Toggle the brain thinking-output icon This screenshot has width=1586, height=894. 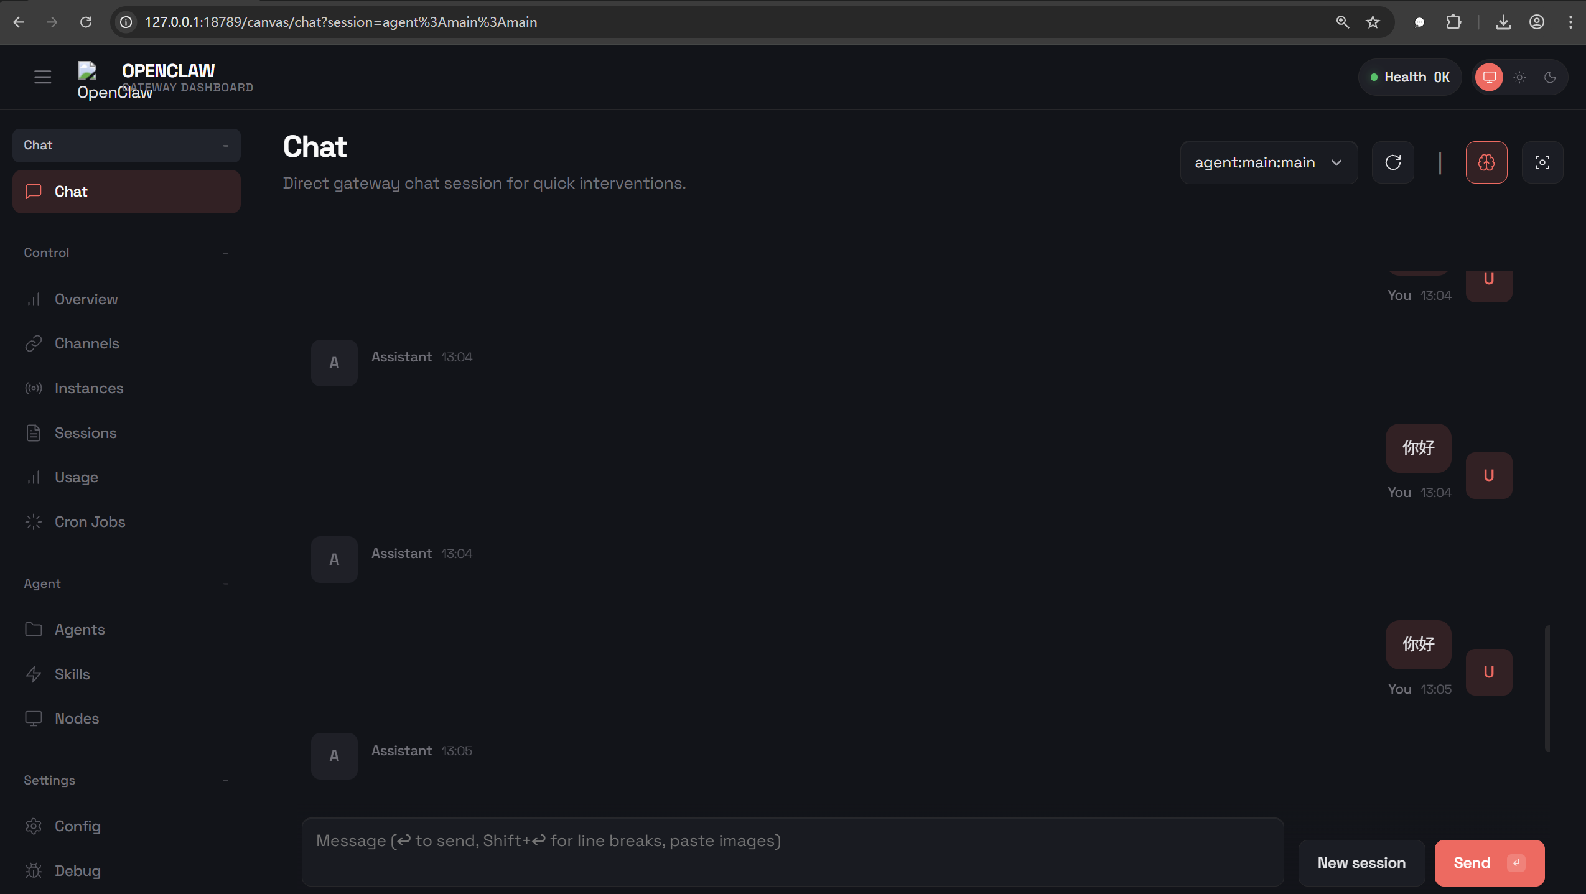tap(1486, 162)
